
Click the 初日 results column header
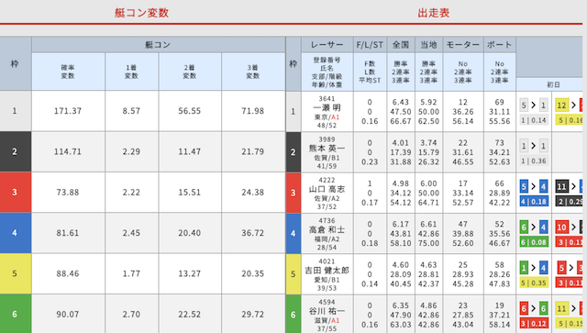pos(553,84)
